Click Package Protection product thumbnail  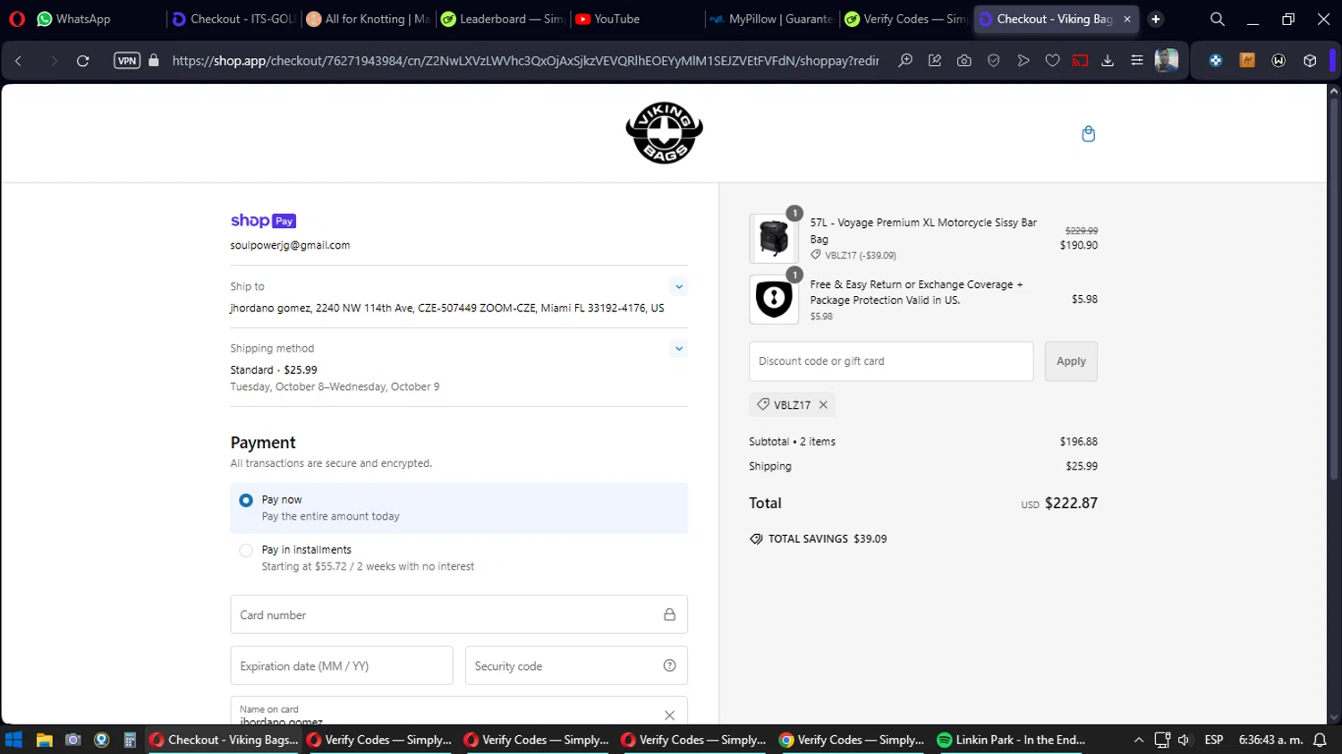coord(773,300)
